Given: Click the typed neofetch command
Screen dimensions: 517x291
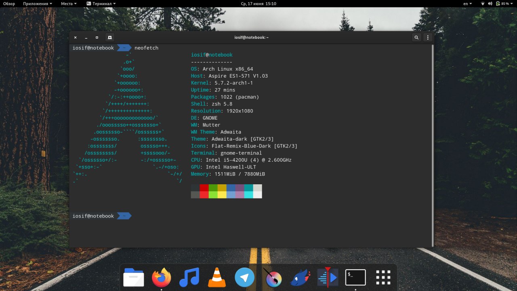Looking at the screenshot, I should [x=147, y=48].
